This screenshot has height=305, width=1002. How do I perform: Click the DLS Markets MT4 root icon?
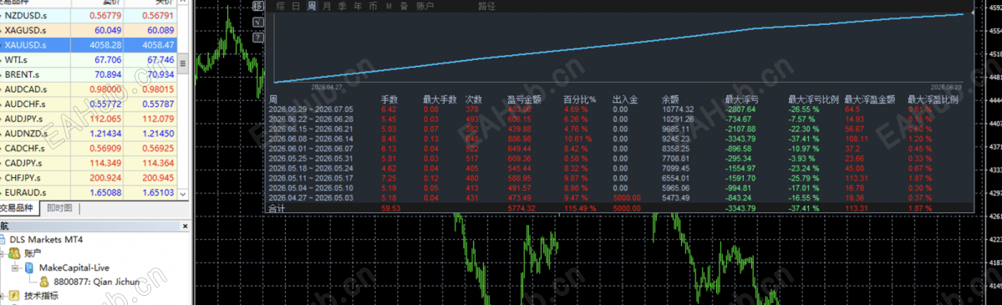(x=3, y=240)
